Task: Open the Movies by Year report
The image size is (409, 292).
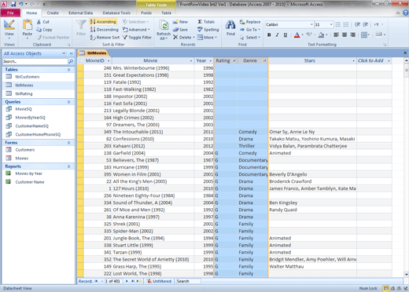Action: tap(28, 173)
